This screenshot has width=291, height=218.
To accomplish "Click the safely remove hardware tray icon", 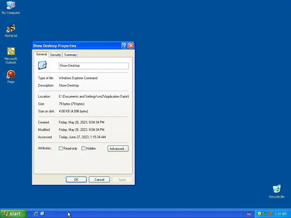I will pos(265,214).
